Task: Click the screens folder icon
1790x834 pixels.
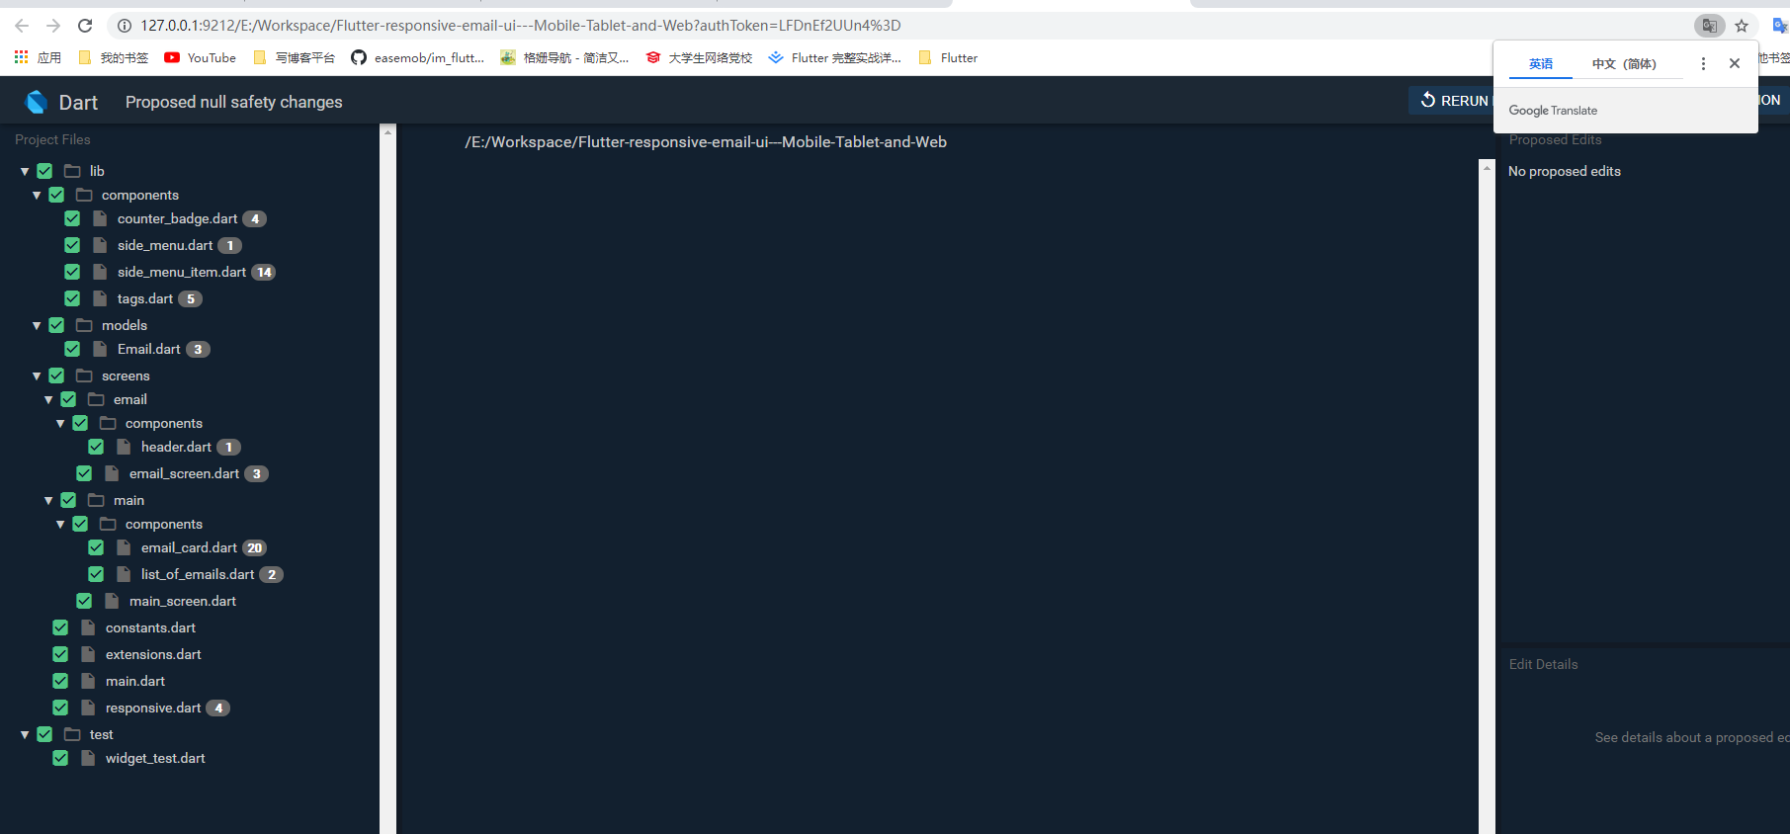Action: pyautogui.click(x=84, y=375)
